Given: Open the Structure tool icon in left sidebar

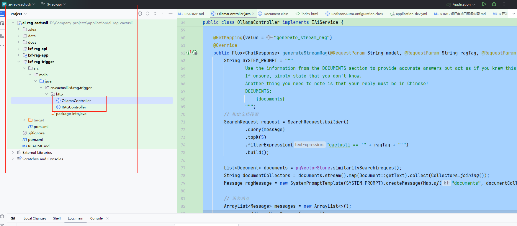Looking at the screenshot, I should click(2, 36).
